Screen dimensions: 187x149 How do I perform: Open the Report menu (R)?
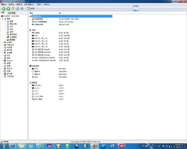[x=19, y=5]
